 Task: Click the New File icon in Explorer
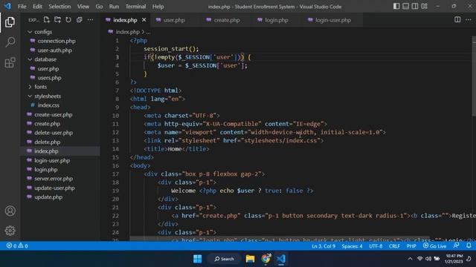(x=46, y=20)
